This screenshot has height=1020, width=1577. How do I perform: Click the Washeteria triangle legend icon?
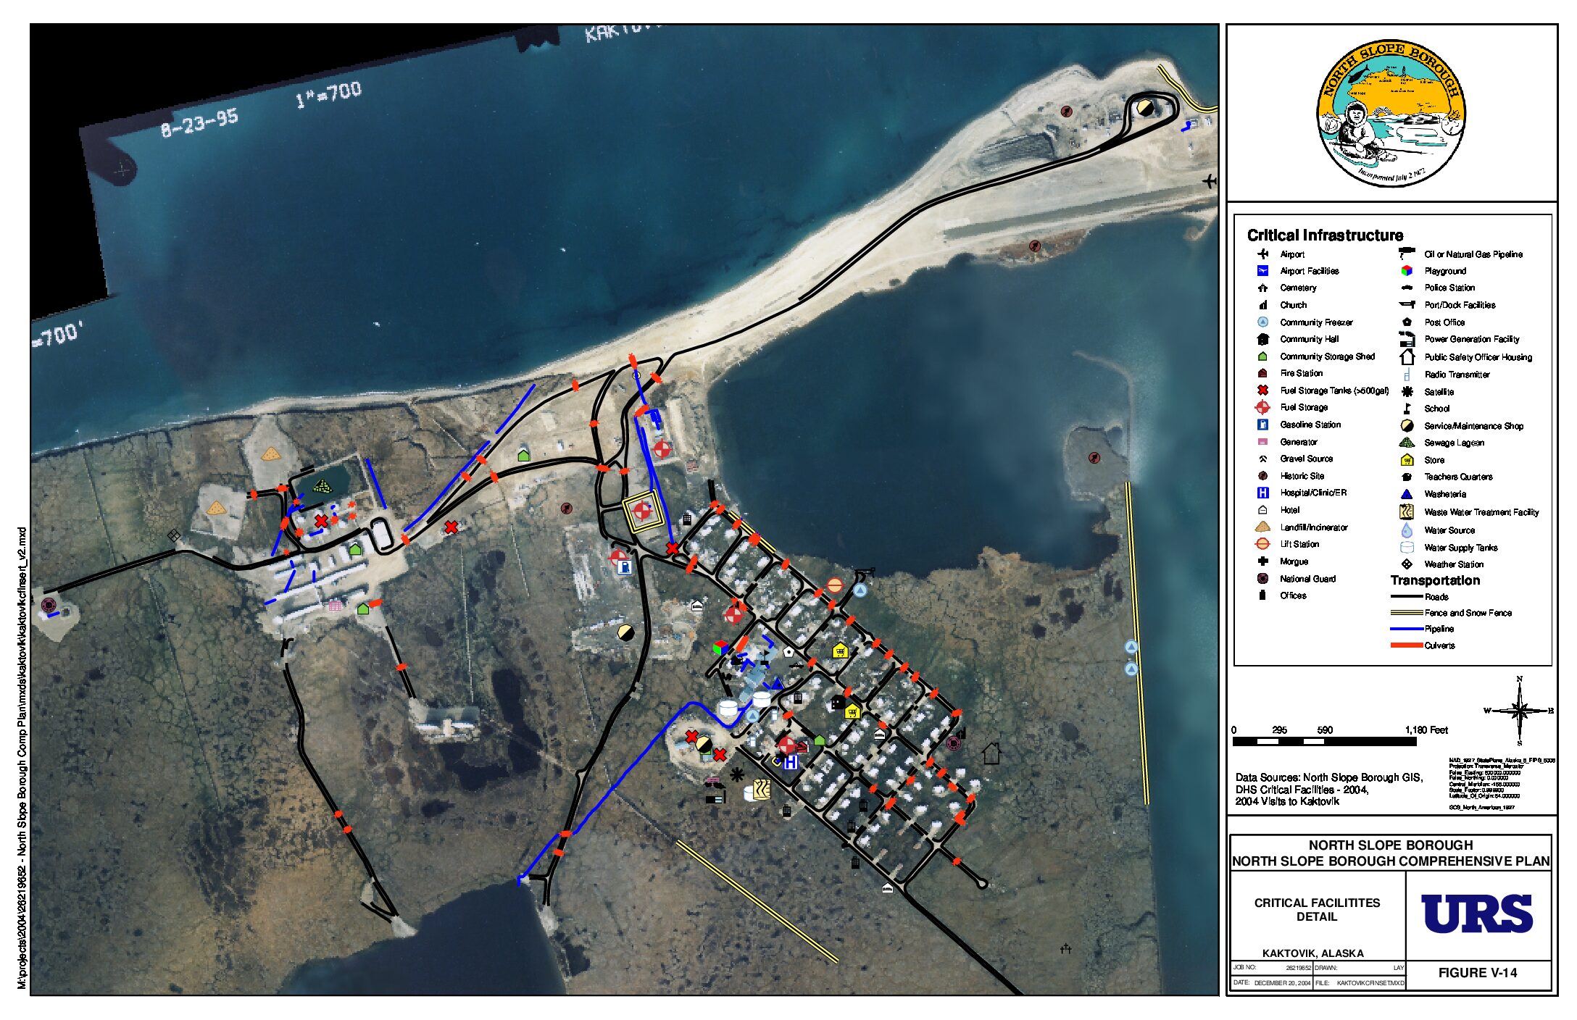(x=1407, y=494)
